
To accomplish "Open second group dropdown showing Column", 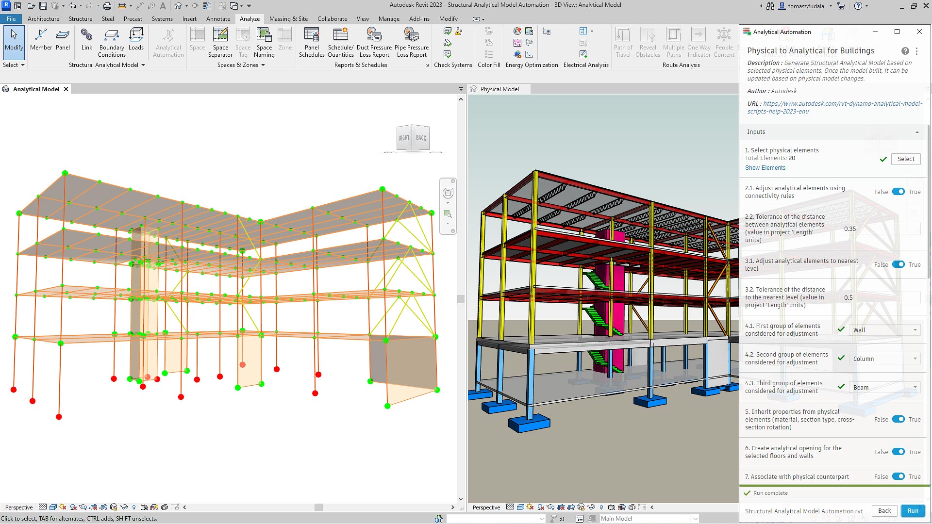I will point(885,359).
